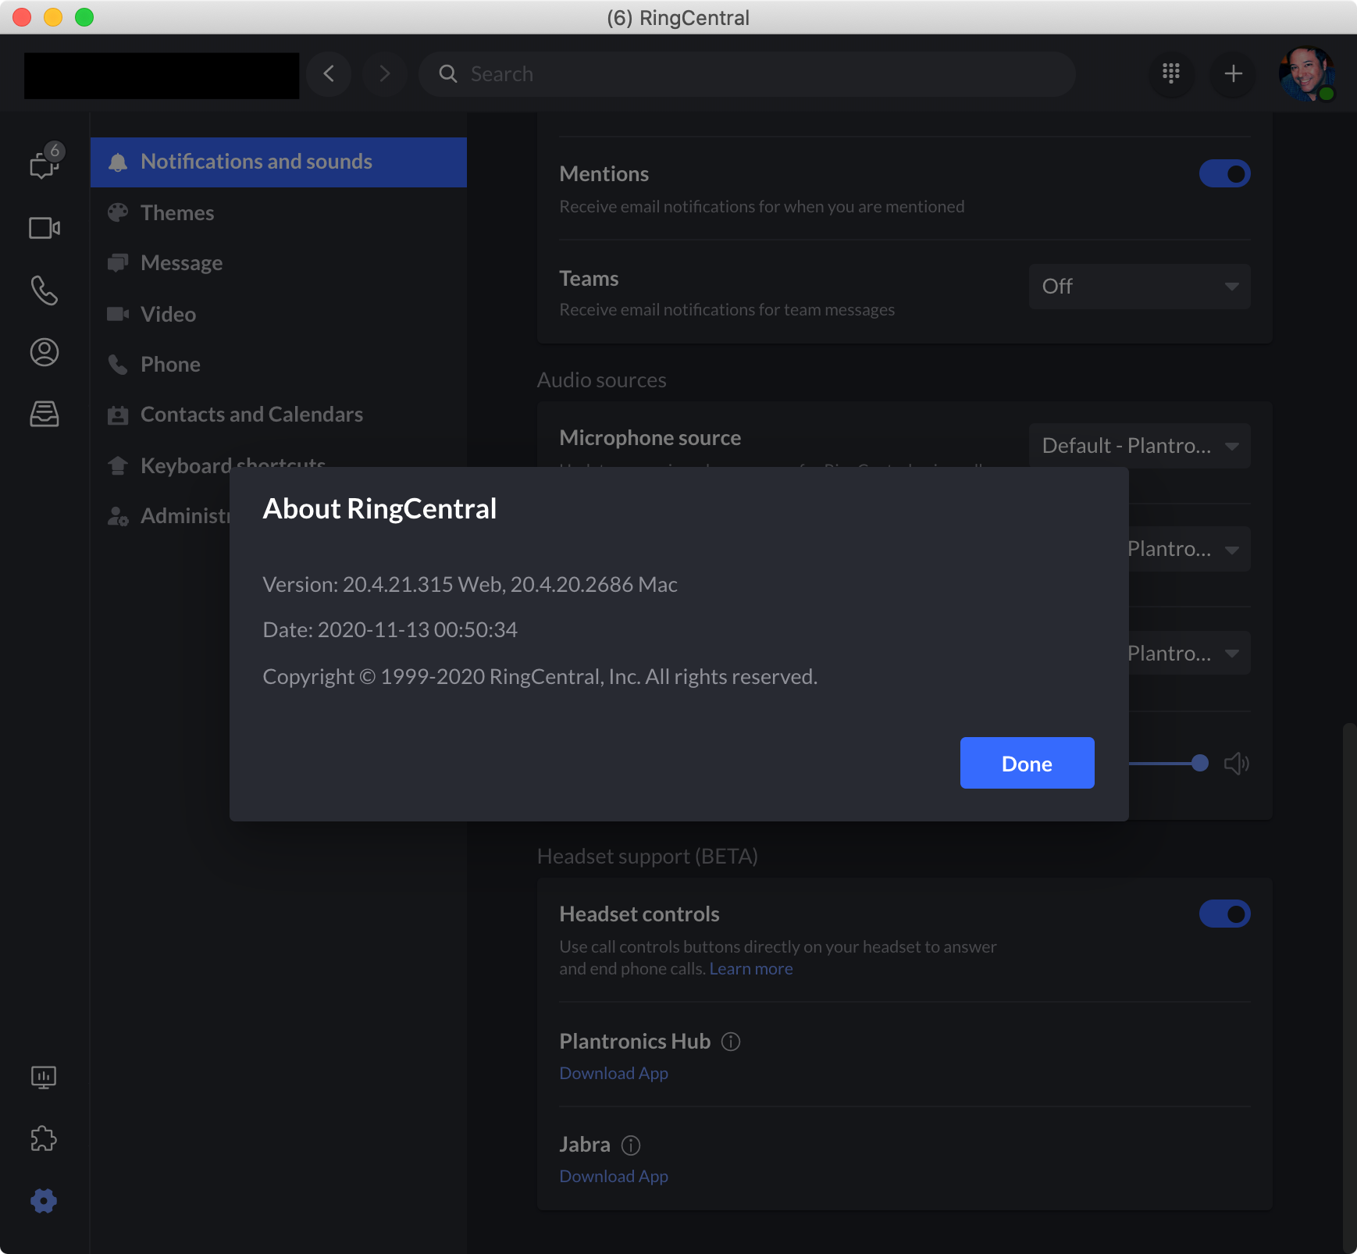Image resolution: width=1357 pixels, height=1254 pixels.
Task: Open the second Plantro... dropdown
Action: click(x=1188, y=549)
